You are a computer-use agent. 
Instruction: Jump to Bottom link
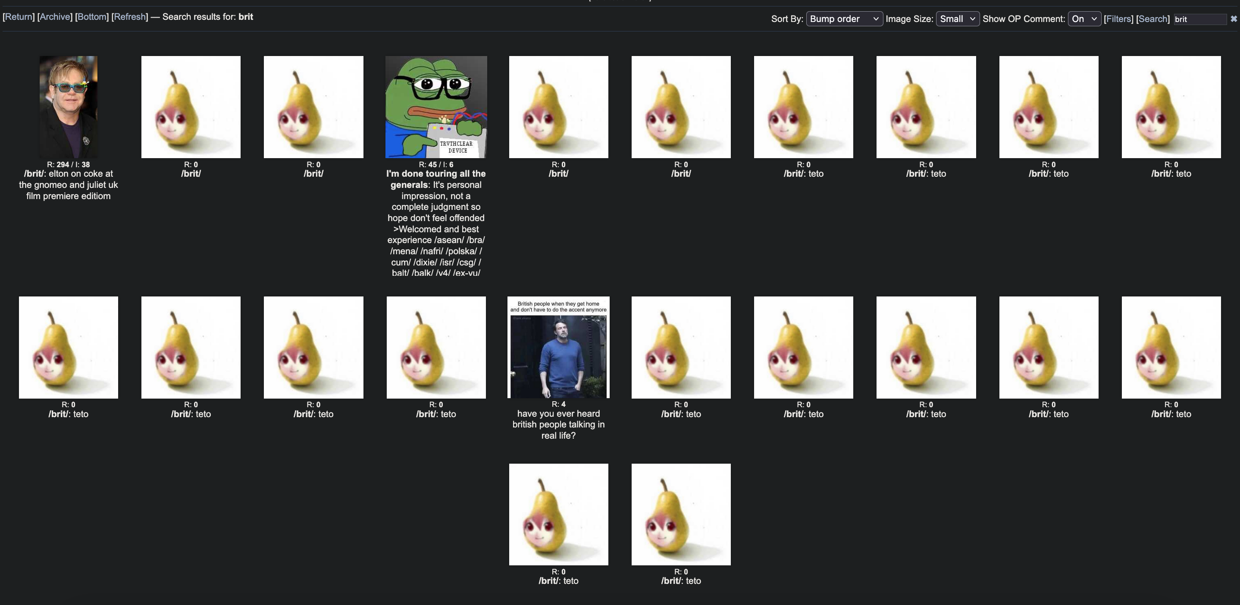pyautogui.click(x=92, y=17)
